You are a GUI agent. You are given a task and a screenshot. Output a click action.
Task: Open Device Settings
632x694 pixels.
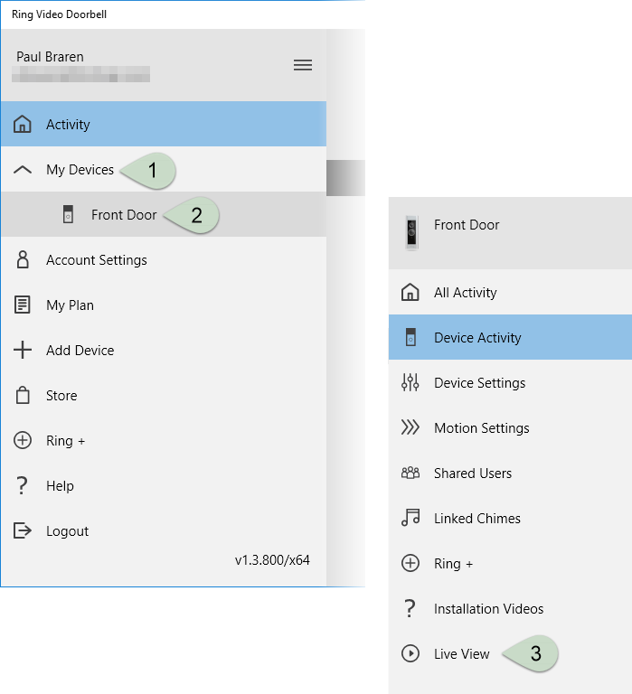pos(510,382)
